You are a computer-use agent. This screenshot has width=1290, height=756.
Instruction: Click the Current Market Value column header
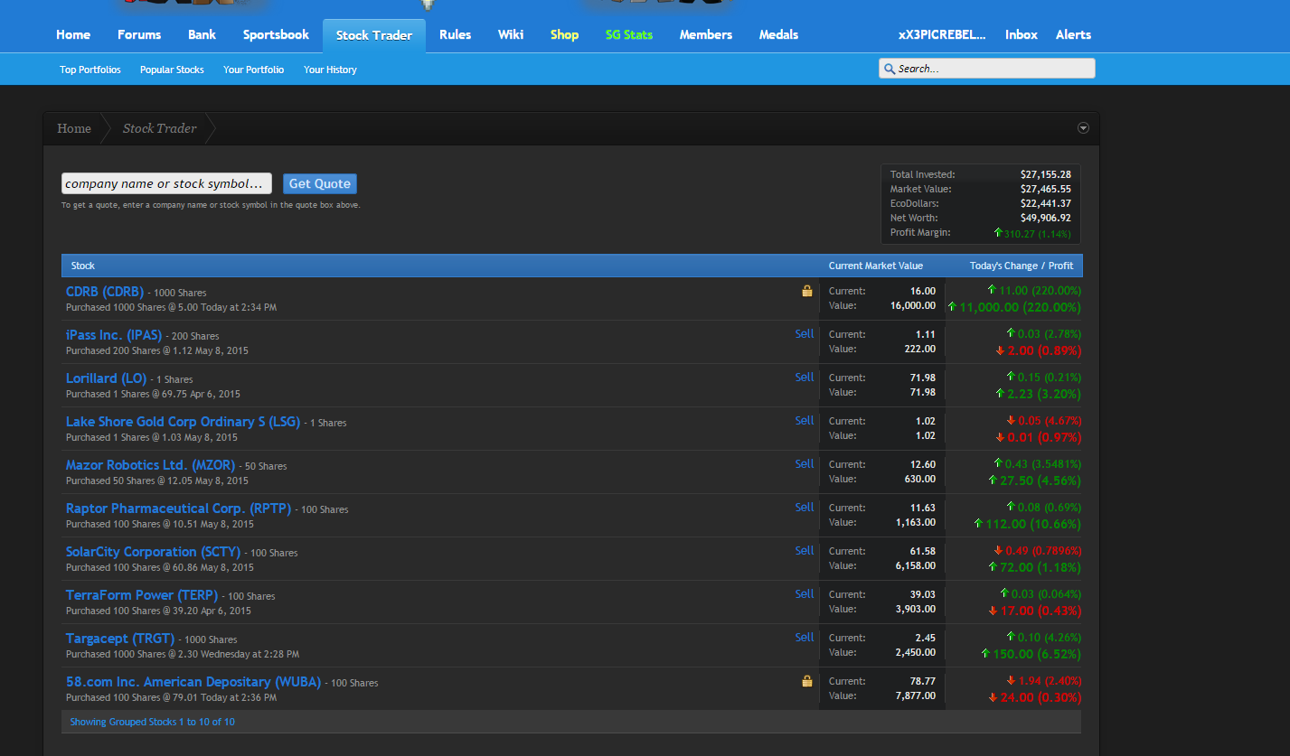876,266
